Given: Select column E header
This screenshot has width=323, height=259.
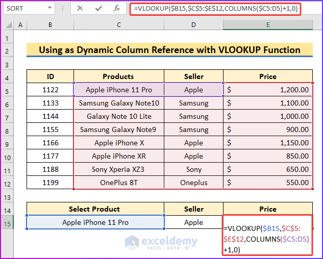Looking at the screenshot, I should point(268,25).
